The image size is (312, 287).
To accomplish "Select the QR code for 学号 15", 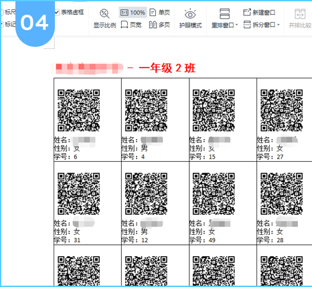I will (x=214, y=110).
